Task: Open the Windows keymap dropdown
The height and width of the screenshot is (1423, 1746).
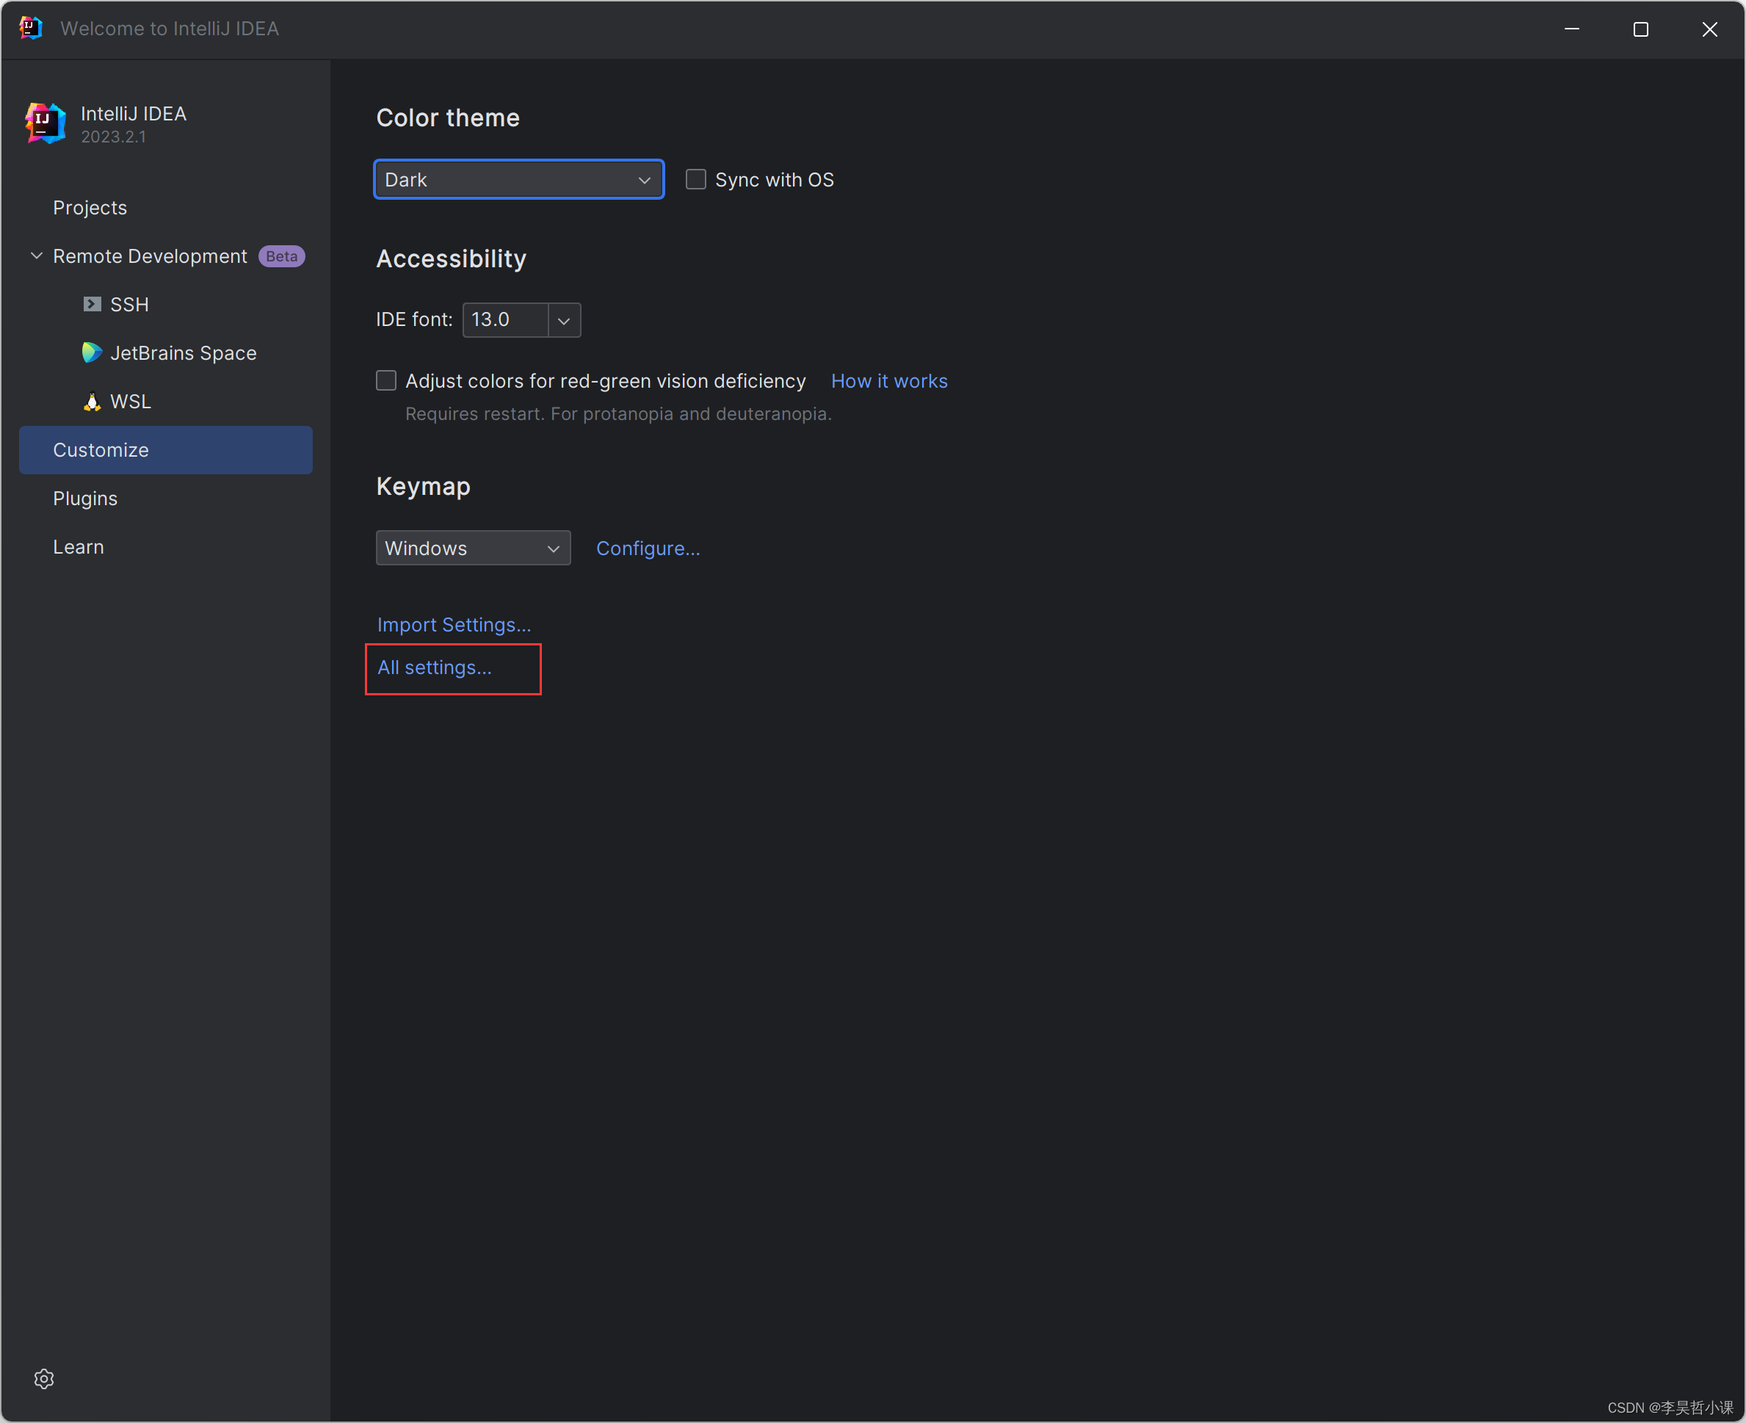Action: tap(473, 548)
